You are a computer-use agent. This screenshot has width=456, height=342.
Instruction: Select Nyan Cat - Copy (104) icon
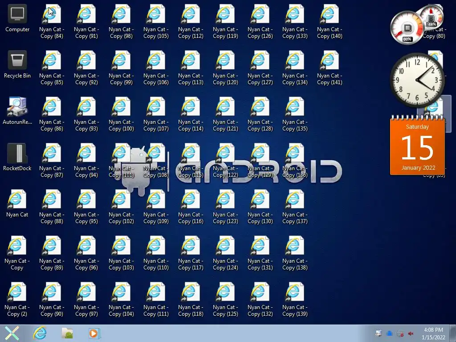pos(121,300)
